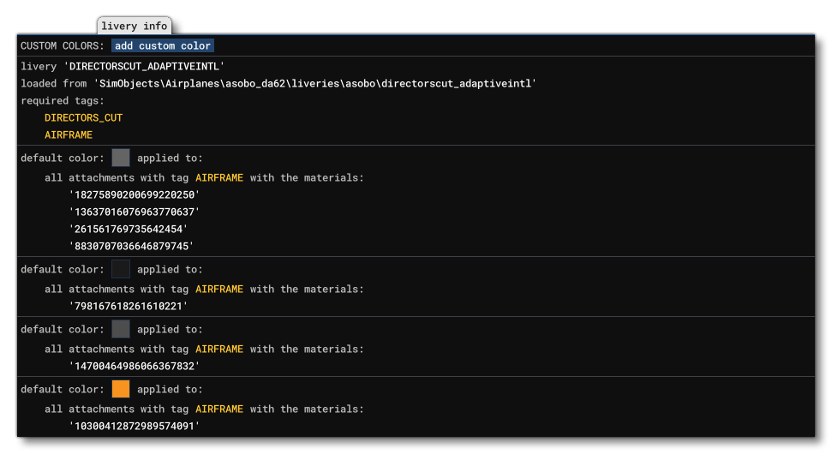This screenshot has width=832, height=454.
Task: Click the CUSTOM COLORS label
Action: pos(63,45)
